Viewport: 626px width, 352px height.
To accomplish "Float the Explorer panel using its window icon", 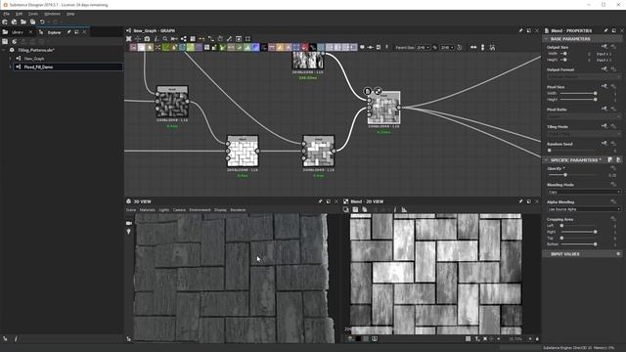I will (x=76, y=32).
